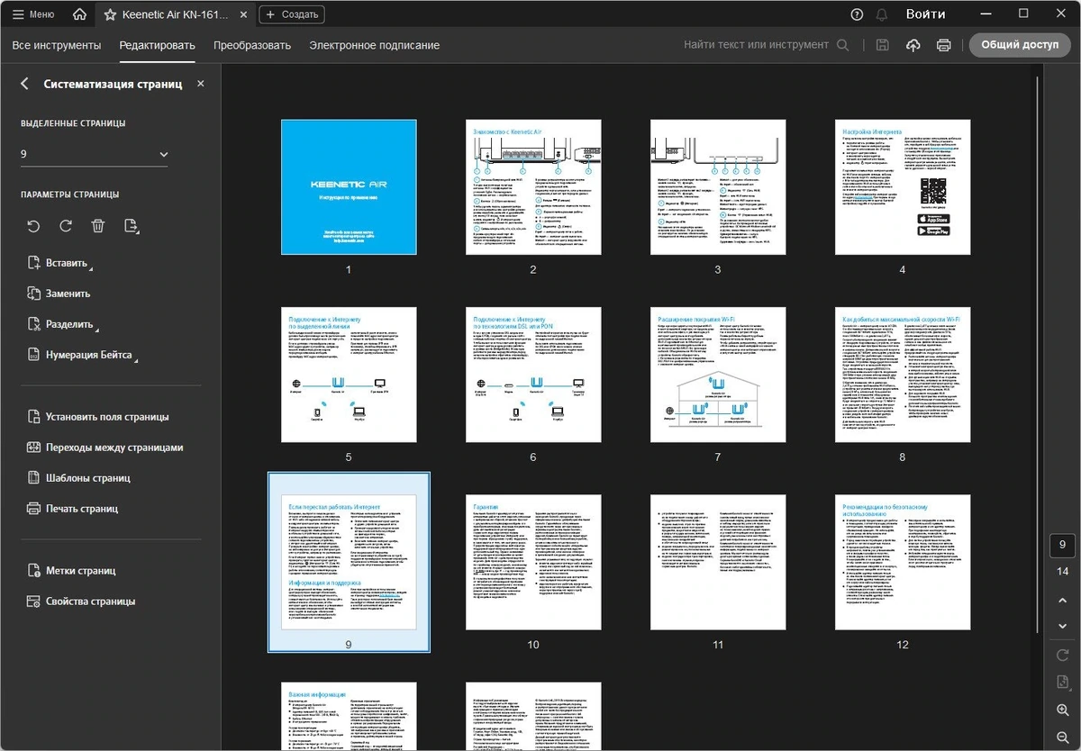This screenshot has width=1081, height=751.
Task: Select page 7 thumbnail
Action: point(718,375)
